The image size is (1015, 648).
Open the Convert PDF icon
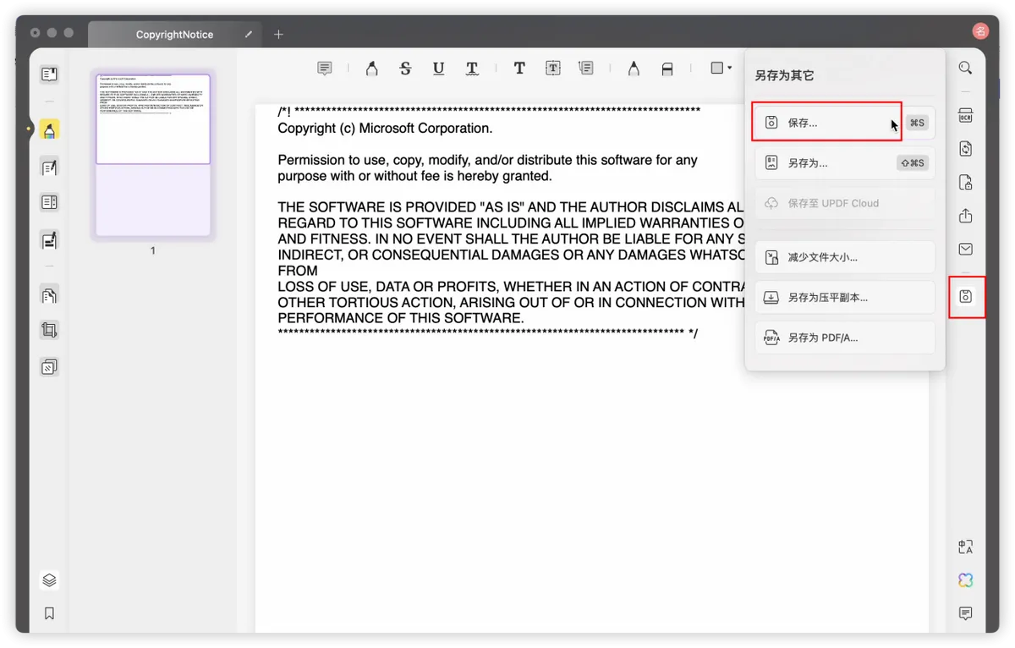(x=965, y=149)
